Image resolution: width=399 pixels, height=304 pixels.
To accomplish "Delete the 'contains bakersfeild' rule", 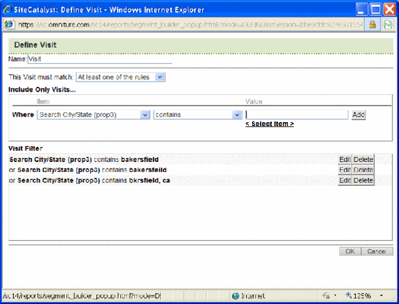I will click(363, 170).
